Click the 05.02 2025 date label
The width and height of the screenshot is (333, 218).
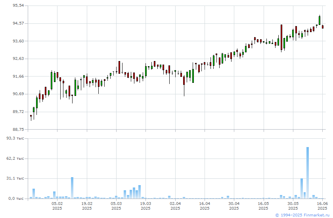[57, 206]
